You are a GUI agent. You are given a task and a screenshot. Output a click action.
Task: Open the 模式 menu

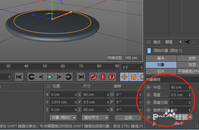coord(157,42)
